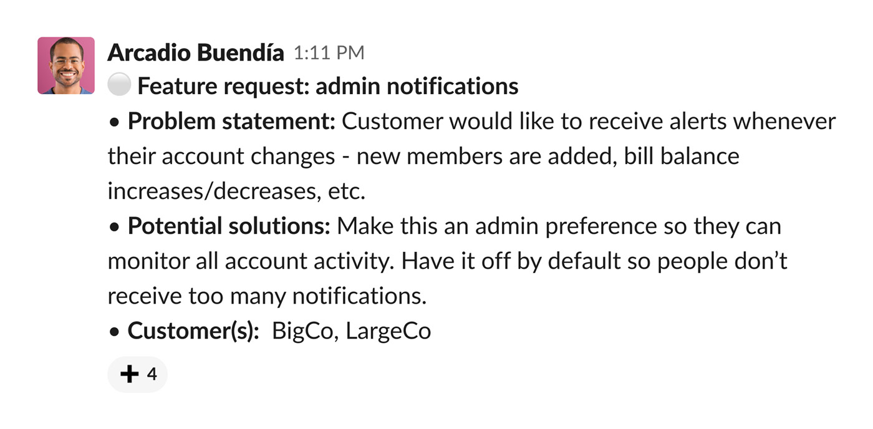Open Arcadio Buendía's profile photo
Screen dimensions: 873x429
point(66,65)
